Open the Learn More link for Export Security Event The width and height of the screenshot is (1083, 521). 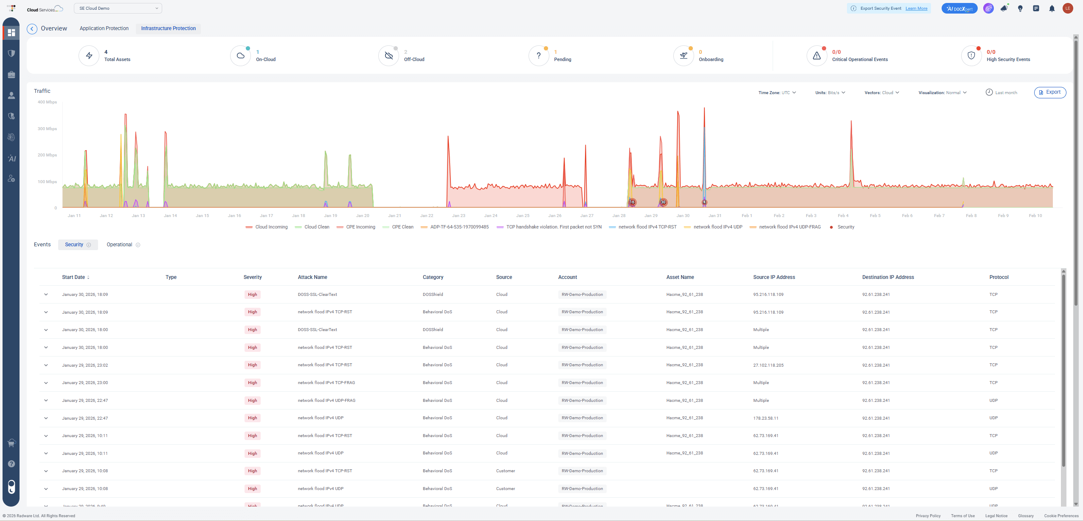point(916,8)
